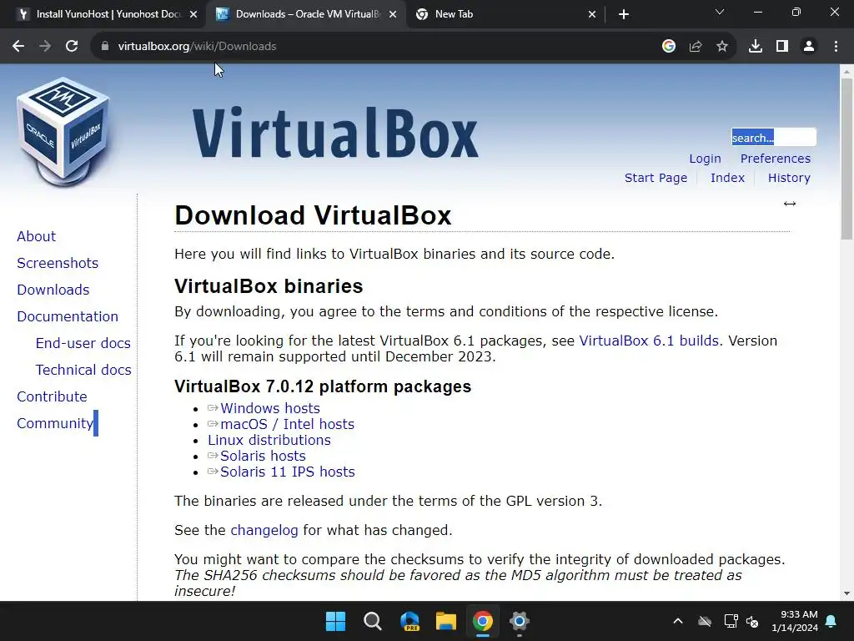854x641 pixels.
Task: Open Settings gear in taskbar
Action: point(519,621)
